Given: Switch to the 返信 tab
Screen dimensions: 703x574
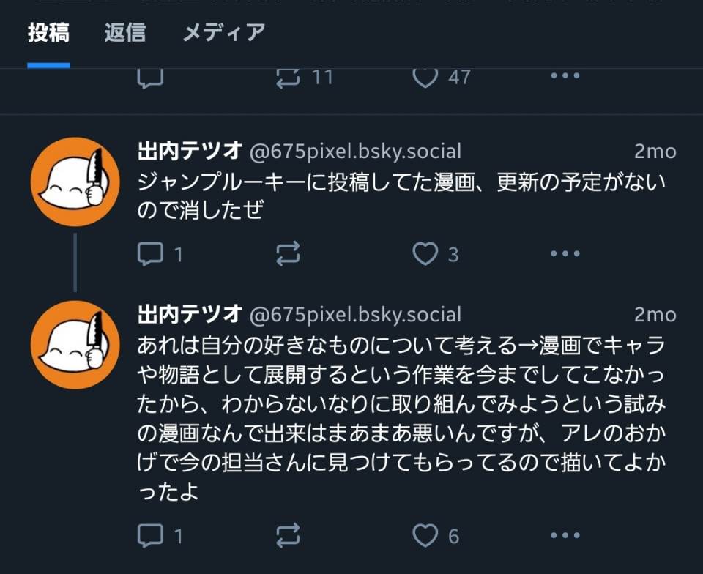Looking at the screenshot, I should pos(124,33).
